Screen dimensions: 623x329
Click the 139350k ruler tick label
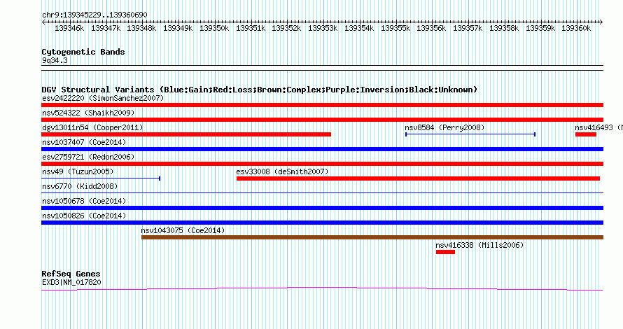(214, 29)
